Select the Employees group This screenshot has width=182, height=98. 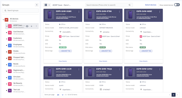pyautogui.click(x=18, y=45)
